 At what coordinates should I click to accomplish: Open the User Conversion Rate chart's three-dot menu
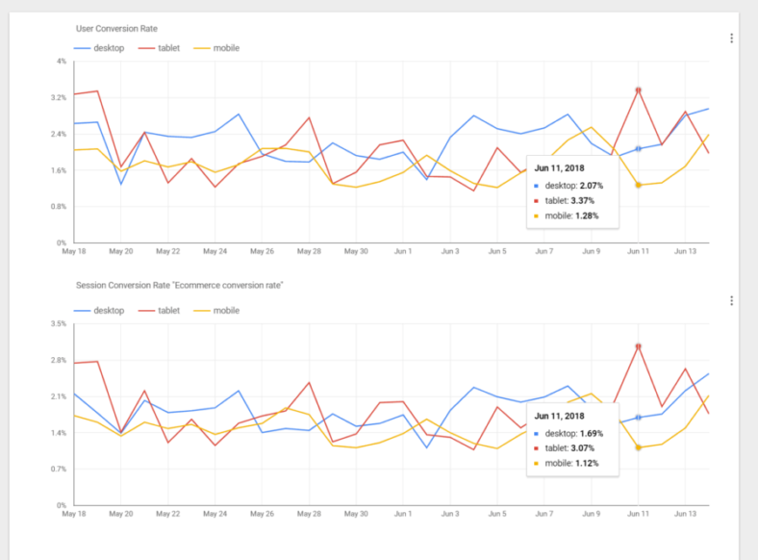pyautogui.click(x=731, y=38)
